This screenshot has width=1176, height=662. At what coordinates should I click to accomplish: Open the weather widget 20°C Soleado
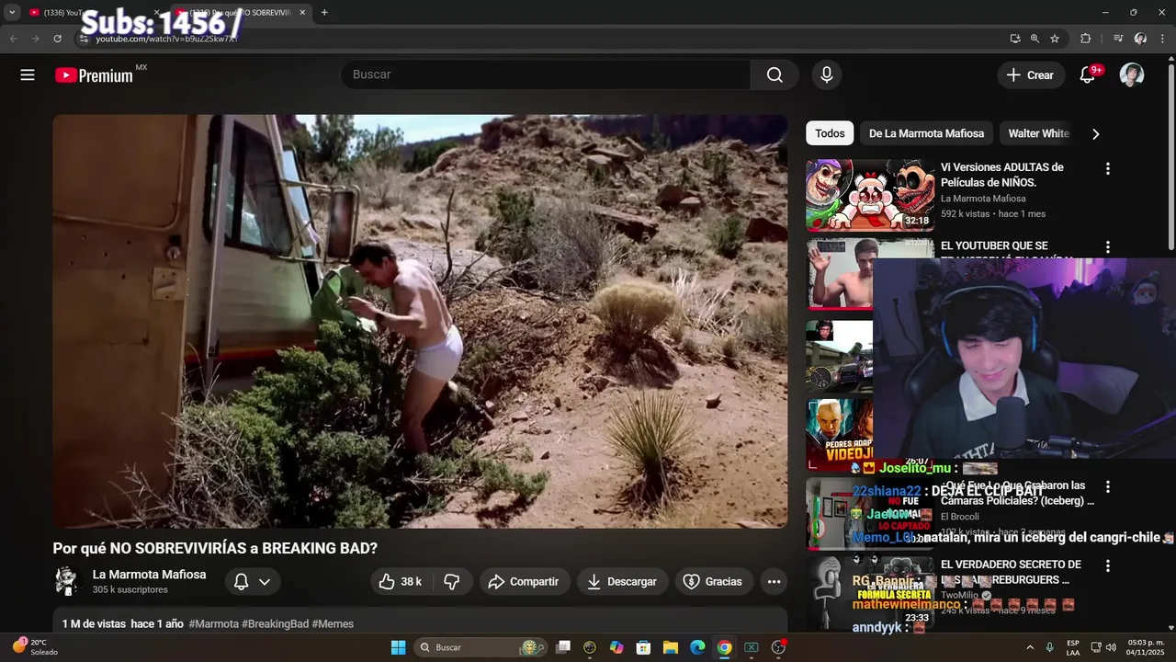coord(35,647)
